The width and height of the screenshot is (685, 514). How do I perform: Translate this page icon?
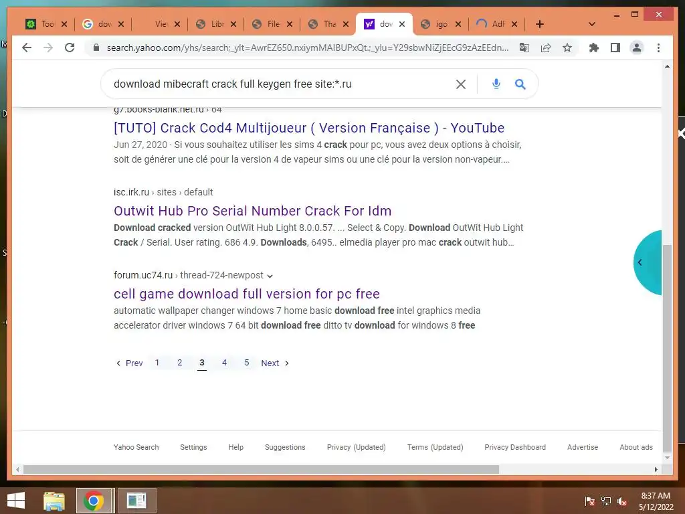[524, 48]
